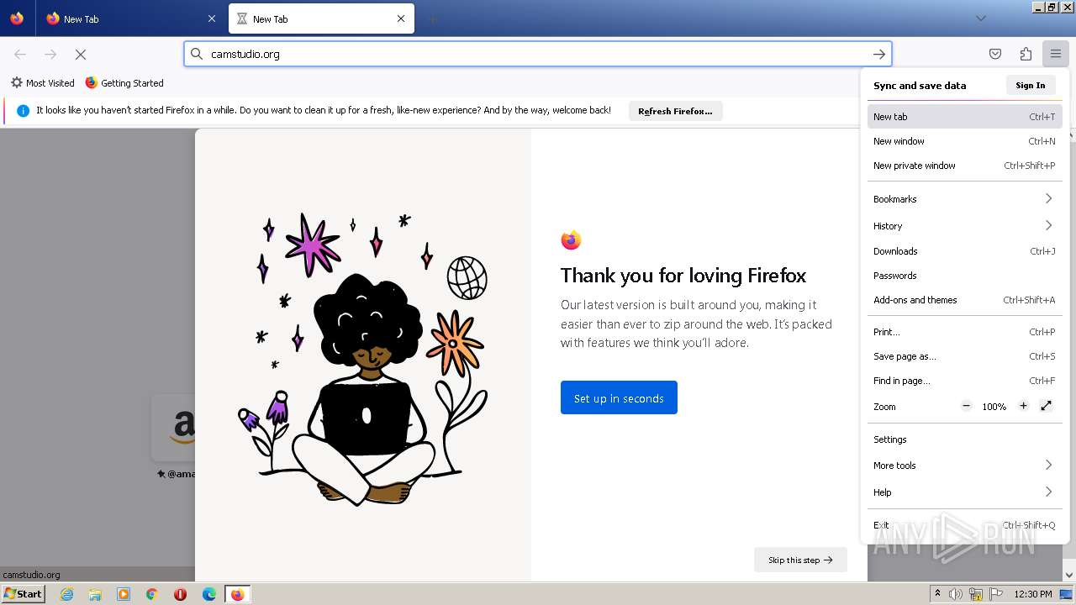The image size is (1076, 605).
Task: Click the Firefox View icon in the tab strip
Action: [x=17, y=18]
